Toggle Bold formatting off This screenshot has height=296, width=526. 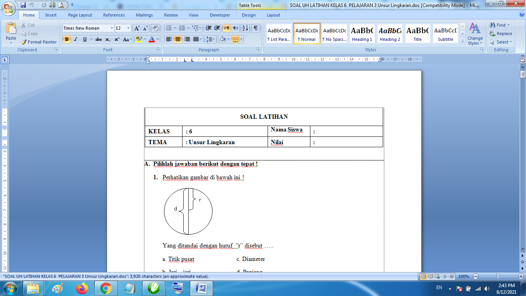click(x=67, y=39)
